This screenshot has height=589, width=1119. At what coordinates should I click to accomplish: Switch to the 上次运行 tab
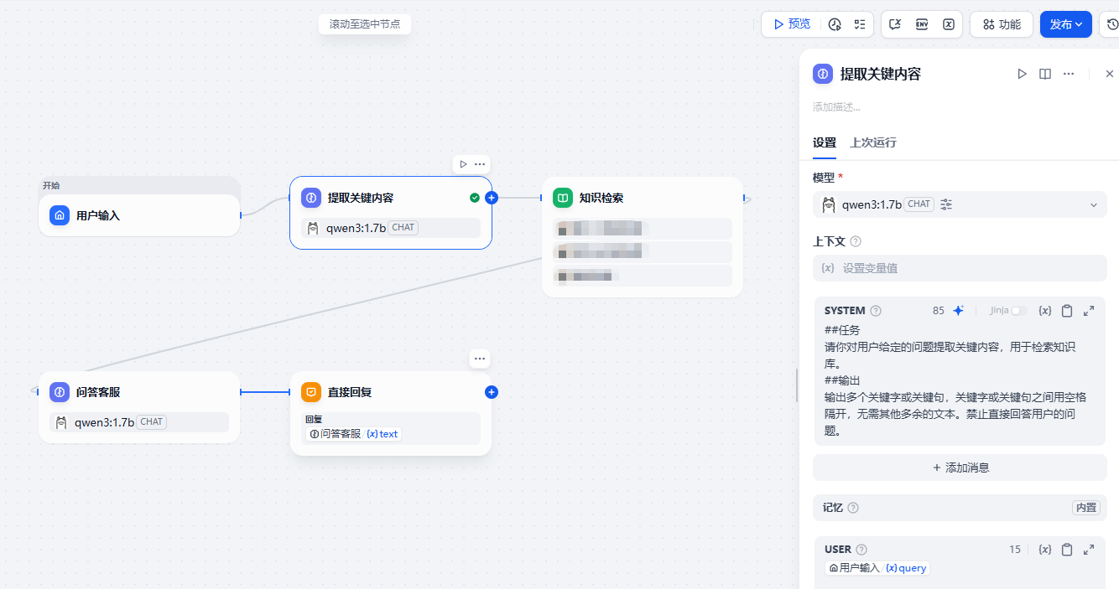tap(873, 142)
